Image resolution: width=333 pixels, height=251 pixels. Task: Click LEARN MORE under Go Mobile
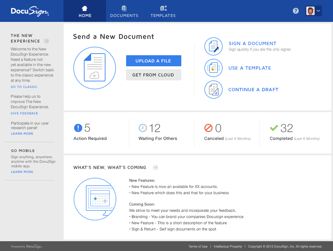click(22, 172)
